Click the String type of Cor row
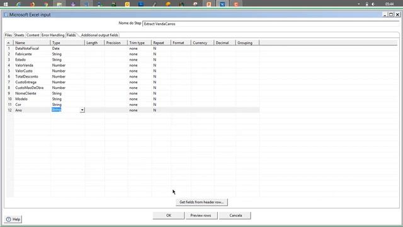 (x=57, y=105)
